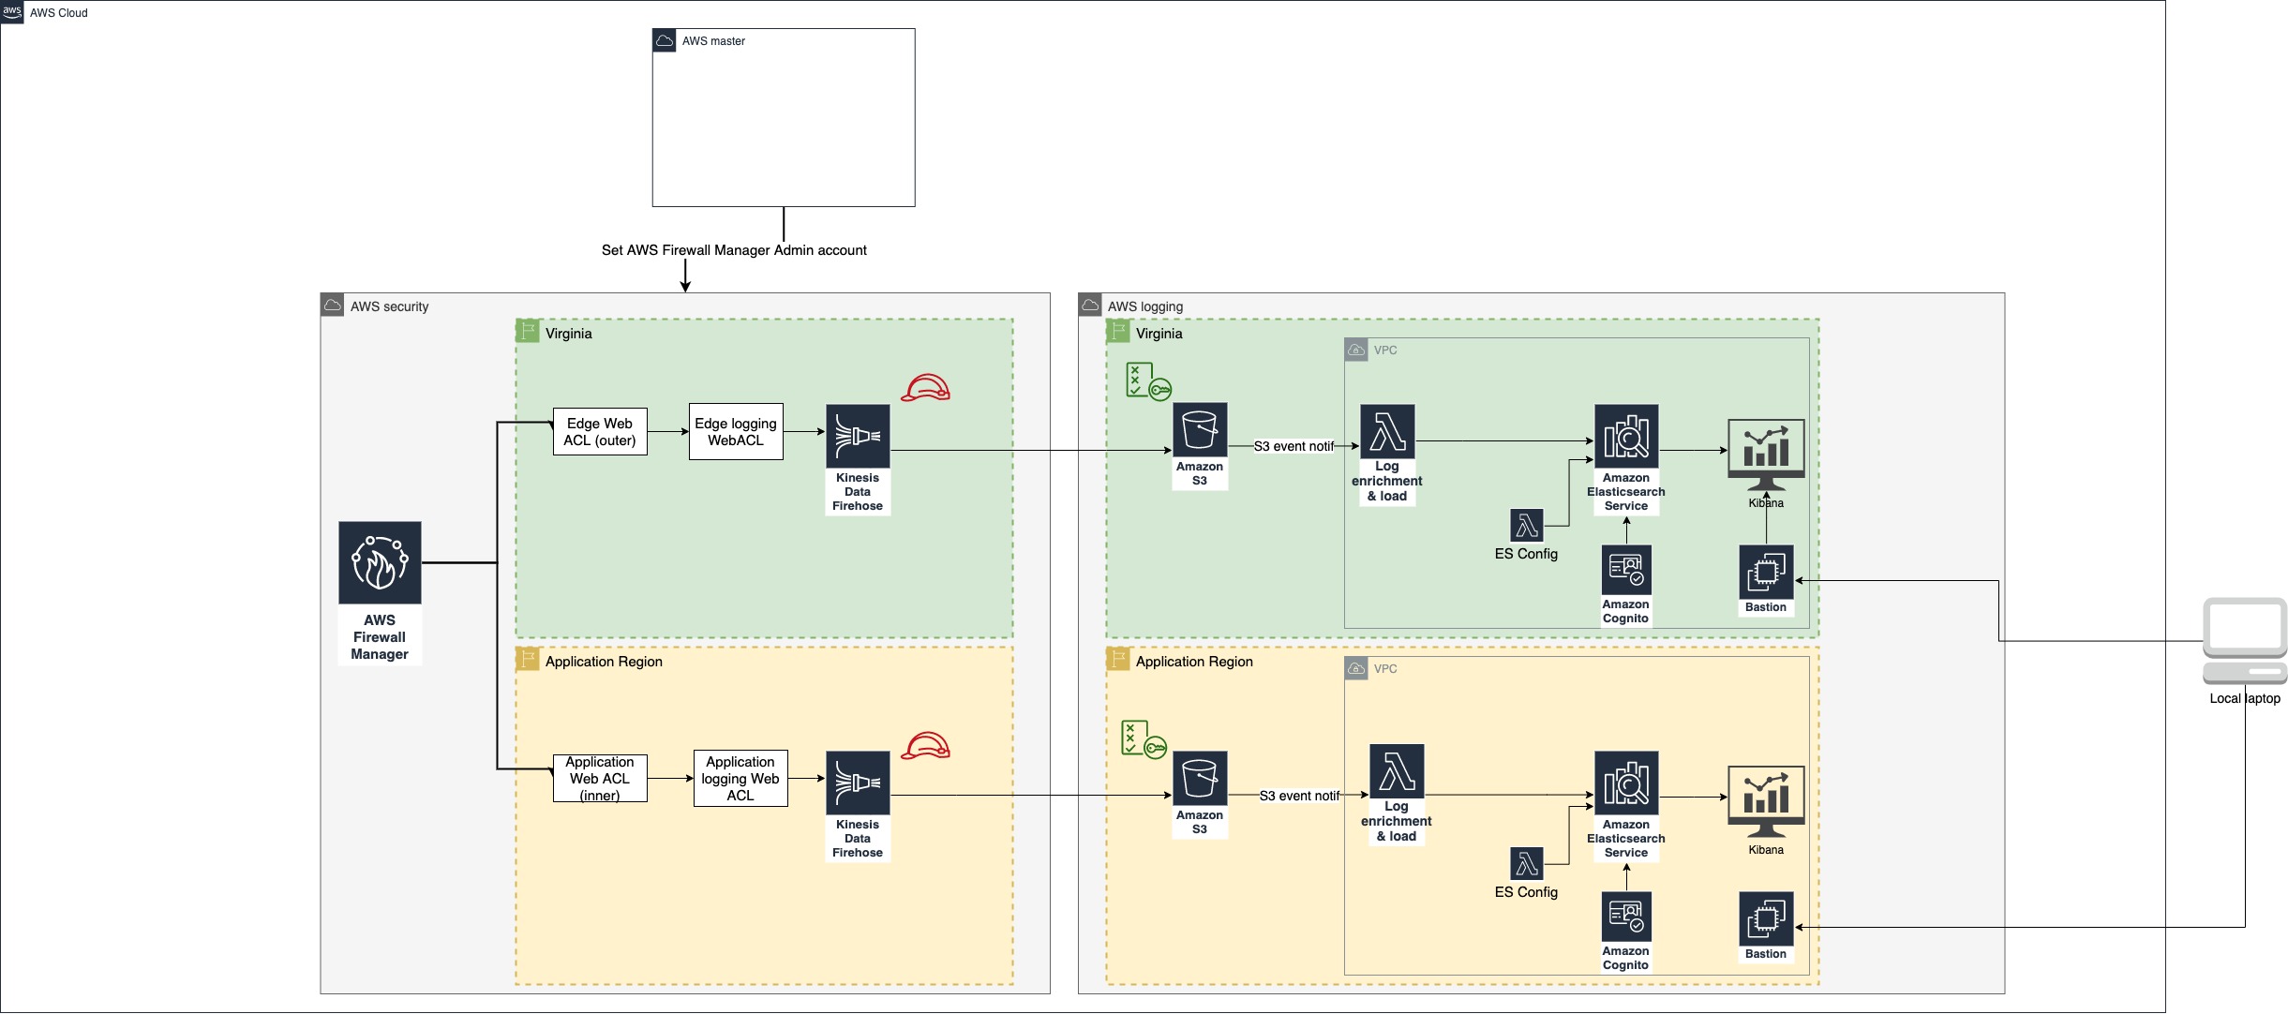Select the Kibana monitor icon in Application Region VPC
The image size is (2288, 1014).
[1766, 801]
